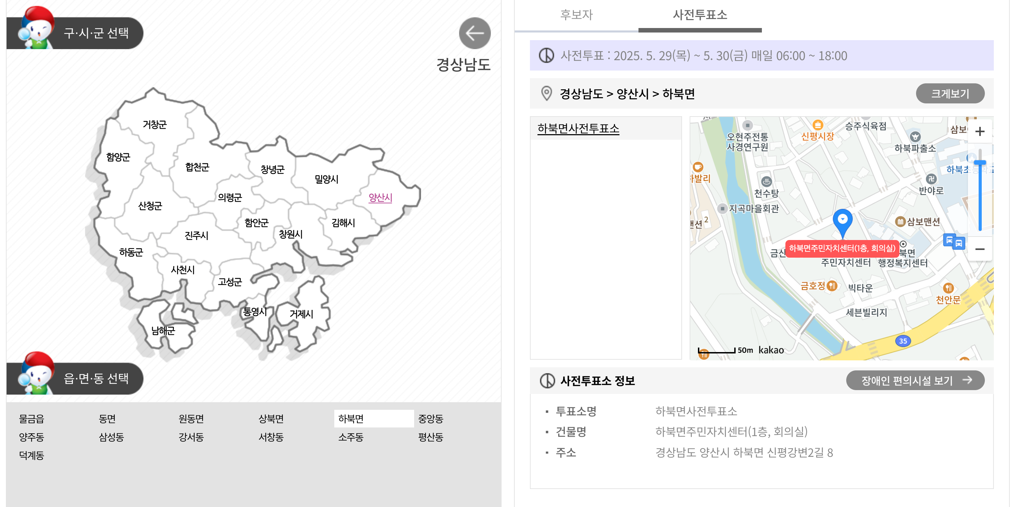Choose 강서동 from the district list

click(191, 437)
